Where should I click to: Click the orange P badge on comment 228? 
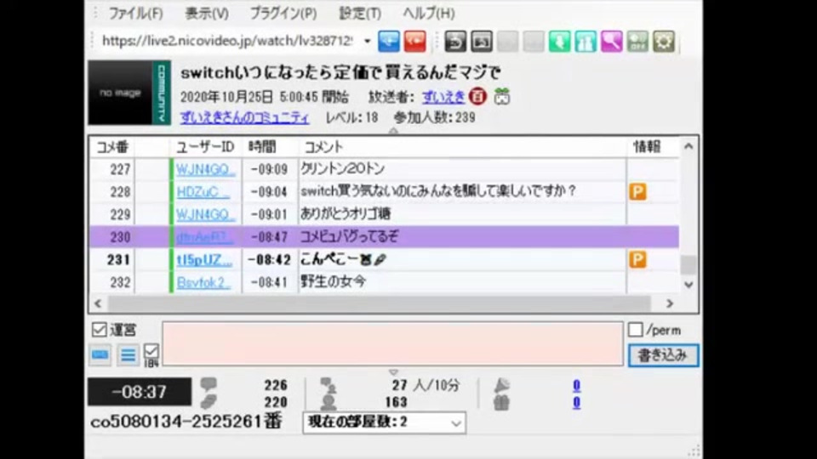coord(637,191)
